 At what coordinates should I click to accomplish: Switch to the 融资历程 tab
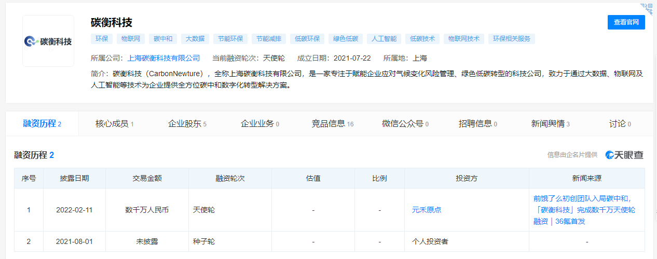click(x=42, y=124)
